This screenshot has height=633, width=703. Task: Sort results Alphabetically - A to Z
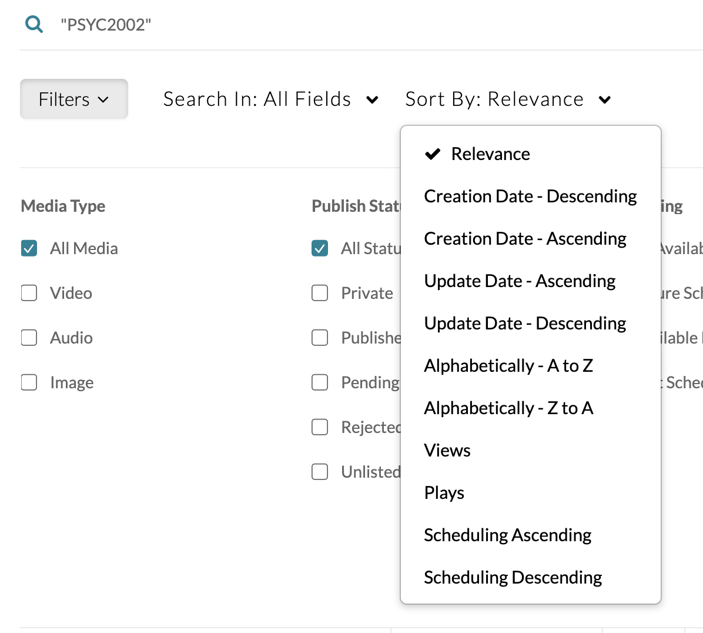(x=508, y=366)
